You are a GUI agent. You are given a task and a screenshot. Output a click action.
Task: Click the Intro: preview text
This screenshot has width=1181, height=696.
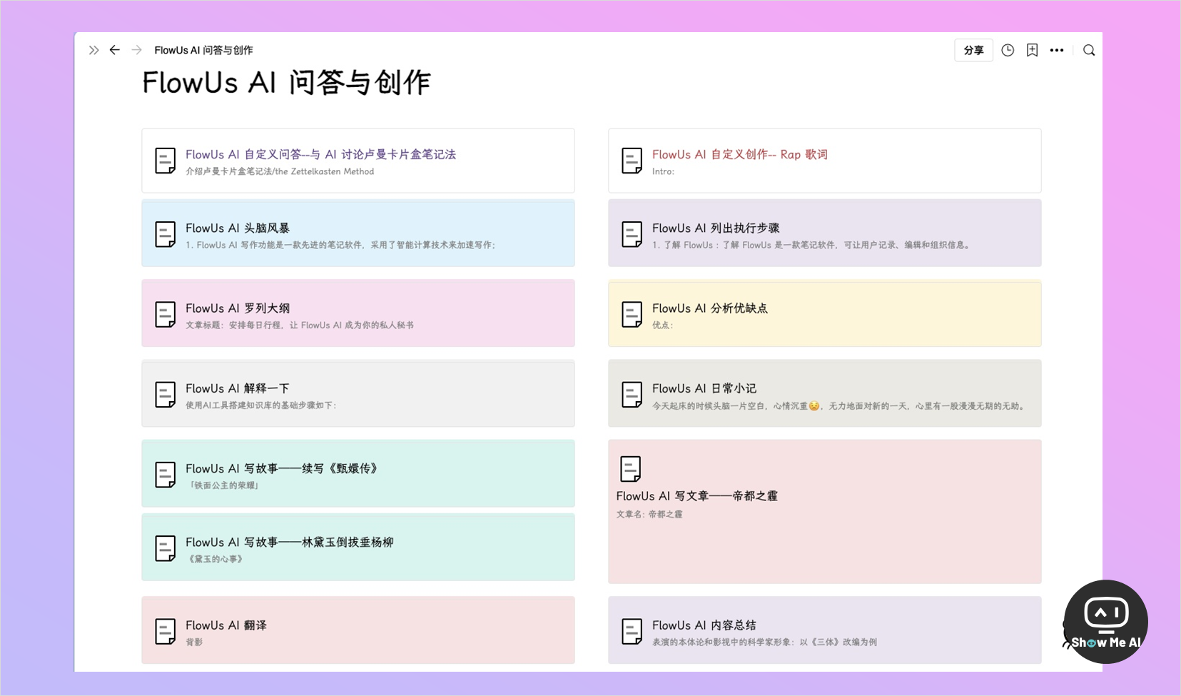(663, 171)
